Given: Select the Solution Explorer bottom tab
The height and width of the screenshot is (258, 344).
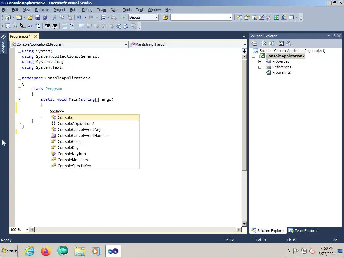Looking at the screenshot, I should [x=268, y=231].
